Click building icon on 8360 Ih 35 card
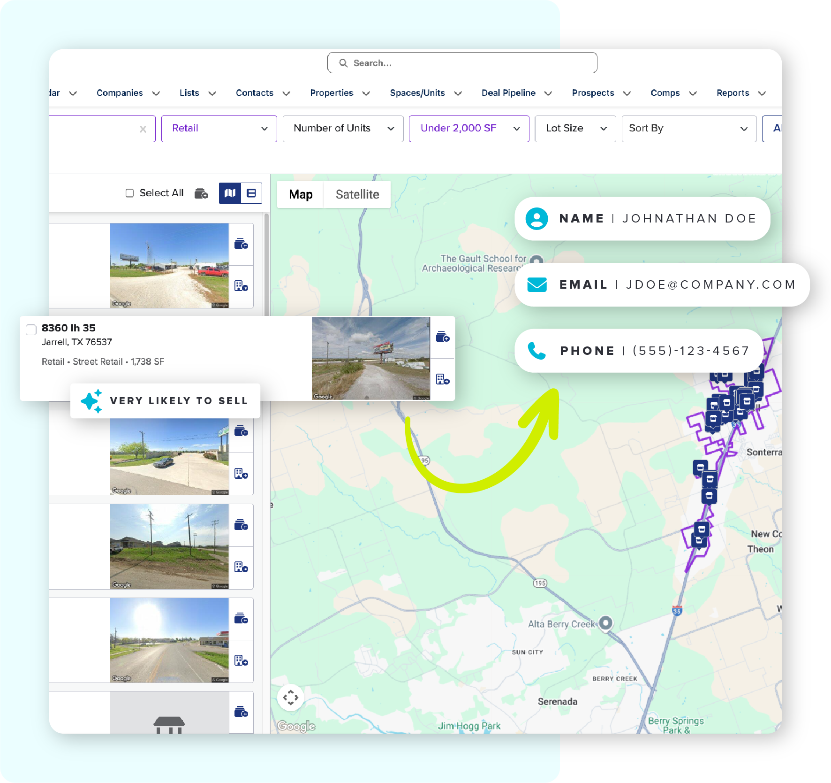Image resolution: width=831 pixels, height=783 pixels. coord(442,379)
